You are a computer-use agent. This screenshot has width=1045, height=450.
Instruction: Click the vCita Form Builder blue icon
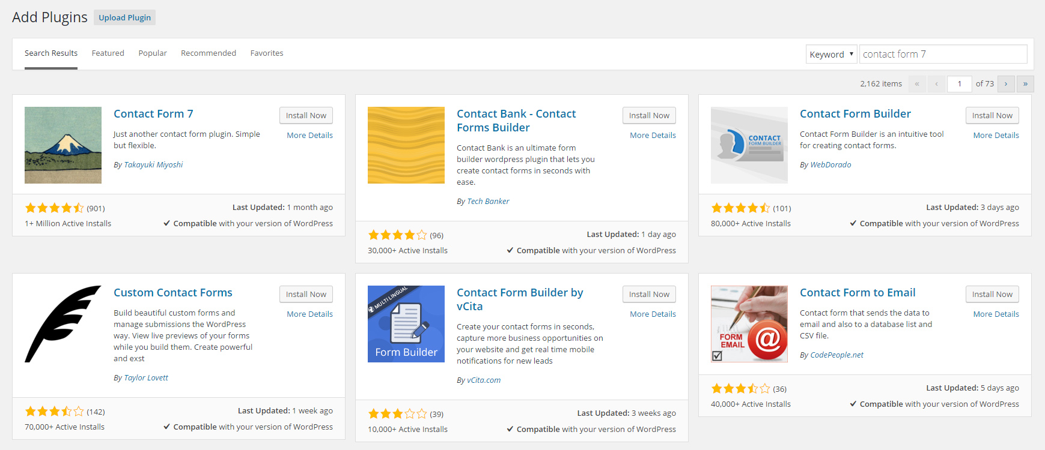pos(406,324)
